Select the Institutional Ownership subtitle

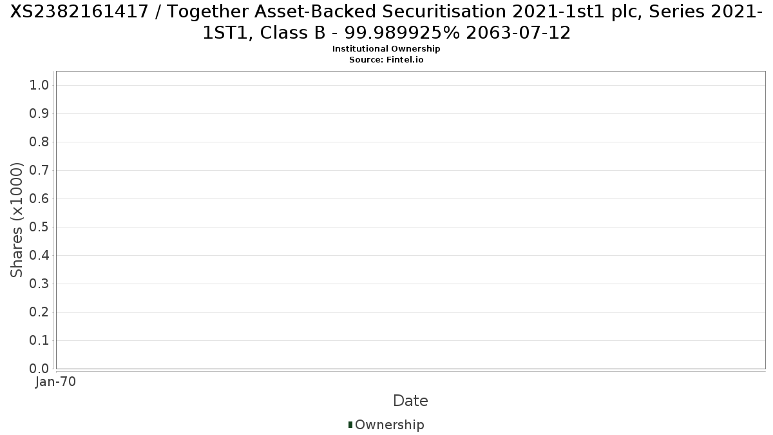(386, 49)
